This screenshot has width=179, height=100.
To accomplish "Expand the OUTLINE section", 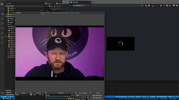I will pos(10,91).
